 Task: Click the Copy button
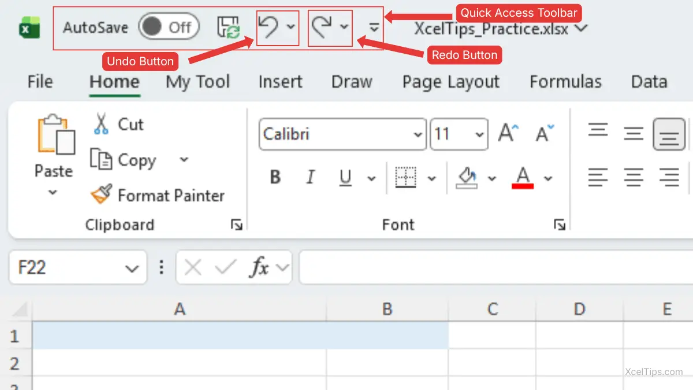[x=124, y=160]
